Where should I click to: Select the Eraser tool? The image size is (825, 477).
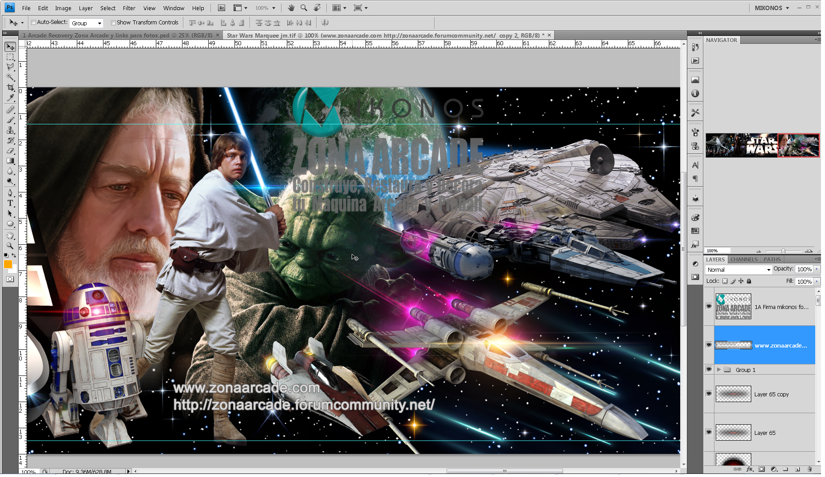(10, 150)
